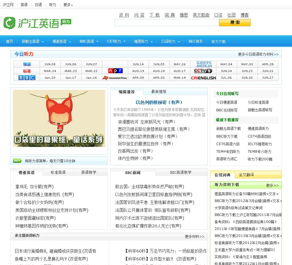Open 听力下载 in the nav bar

click(x=218, y=41)
